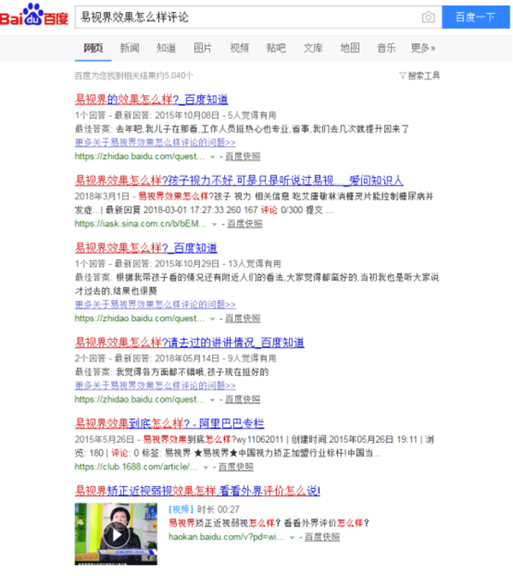
Task: Open the 视频 tab
Action: click(x=239, y=48)
